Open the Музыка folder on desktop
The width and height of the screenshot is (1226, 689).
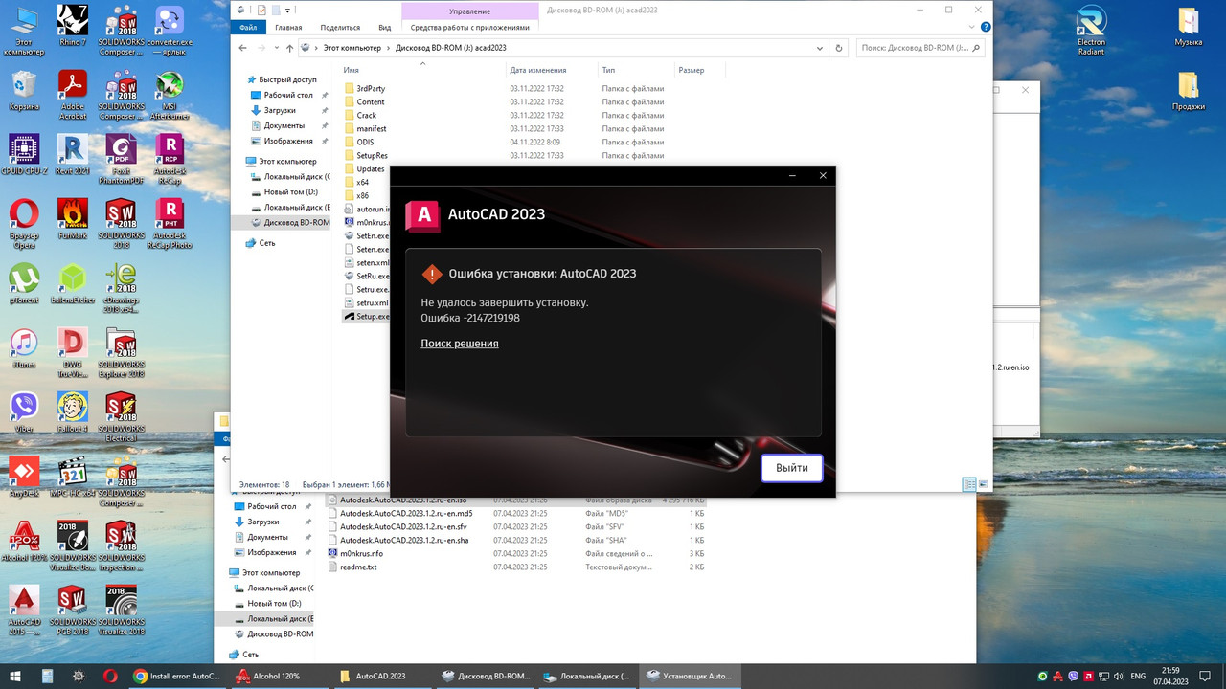tap(1188, 27)
